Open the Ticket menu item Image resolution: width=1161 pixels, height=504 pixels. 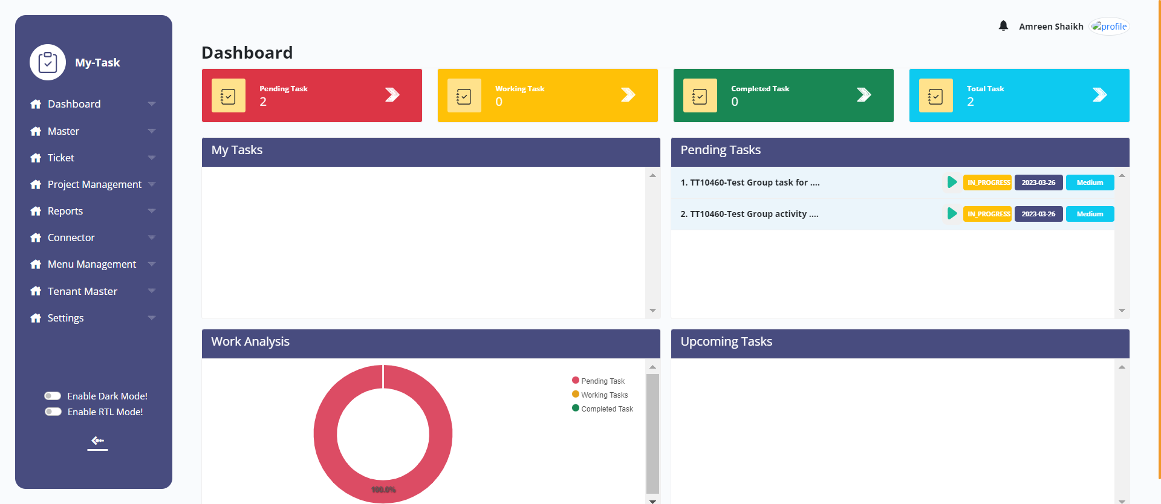pos(61,158)
